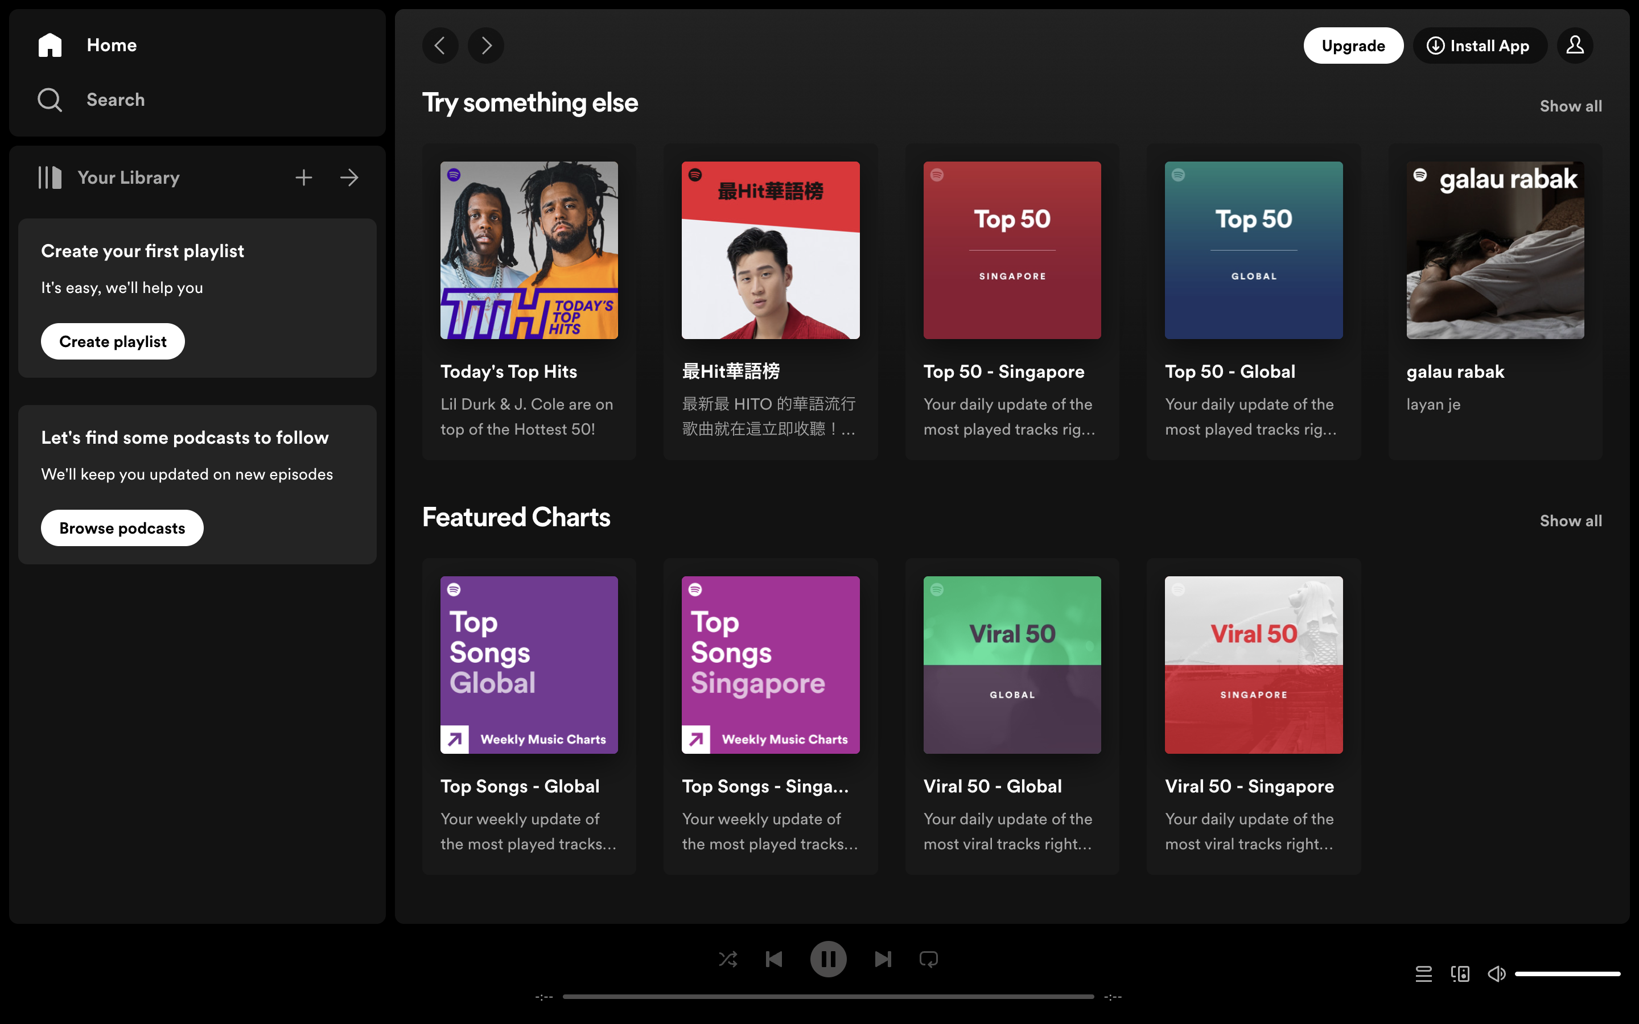This screenshot has height=1024, width=1639.
Task: Skip to previous track
Action: coord(774,959)
